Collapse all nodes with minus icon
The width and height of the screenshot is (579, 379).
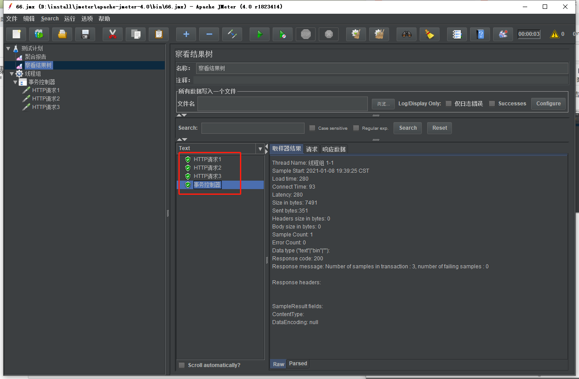click(x=209, y=34)
